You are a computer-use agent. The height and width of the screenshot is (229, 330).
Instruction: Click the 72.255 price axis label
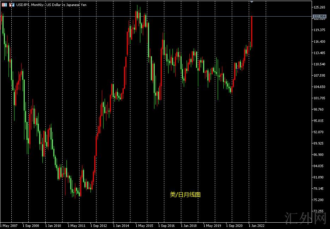click(319, 211)
